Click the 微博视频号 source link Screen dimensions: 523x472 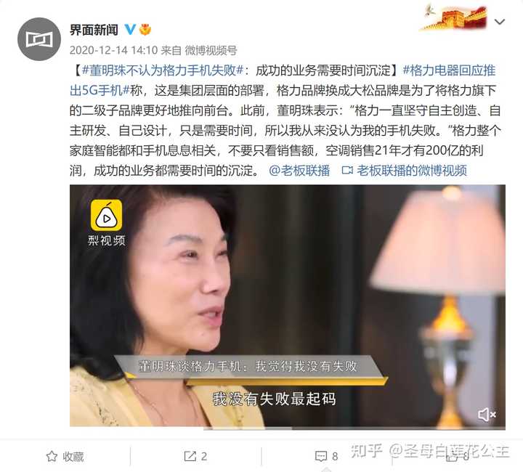(211, 50)
